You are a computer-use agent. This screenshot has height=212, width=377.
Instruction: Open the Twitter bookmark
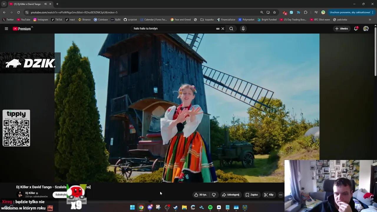[x=8, y=20]
